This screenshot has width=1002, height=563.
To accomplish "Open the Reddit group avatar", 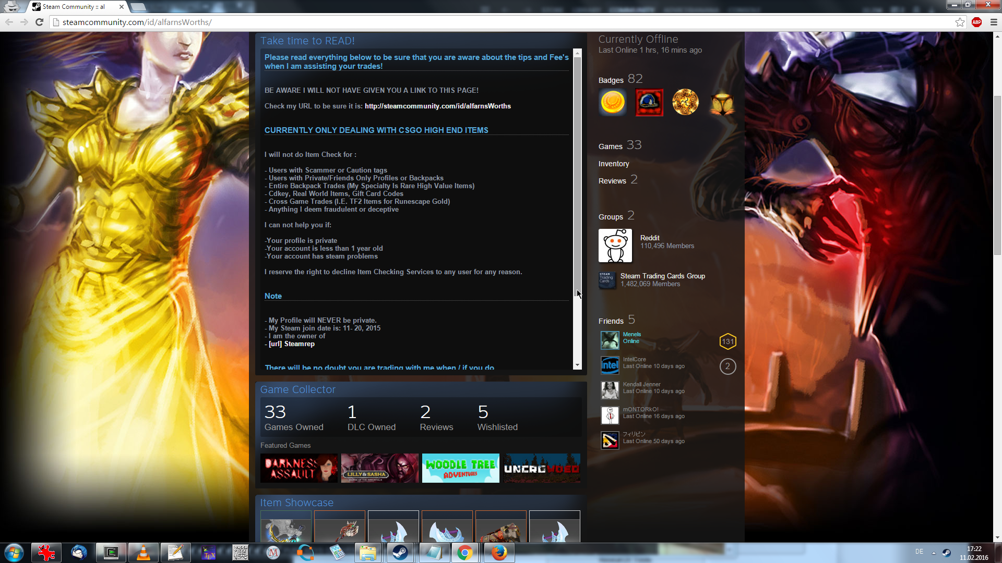I will [615, 246].
